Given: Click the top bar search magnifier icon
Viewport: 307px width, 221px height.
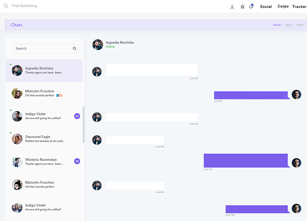Looking at the screenshot, I should (6, 6).
